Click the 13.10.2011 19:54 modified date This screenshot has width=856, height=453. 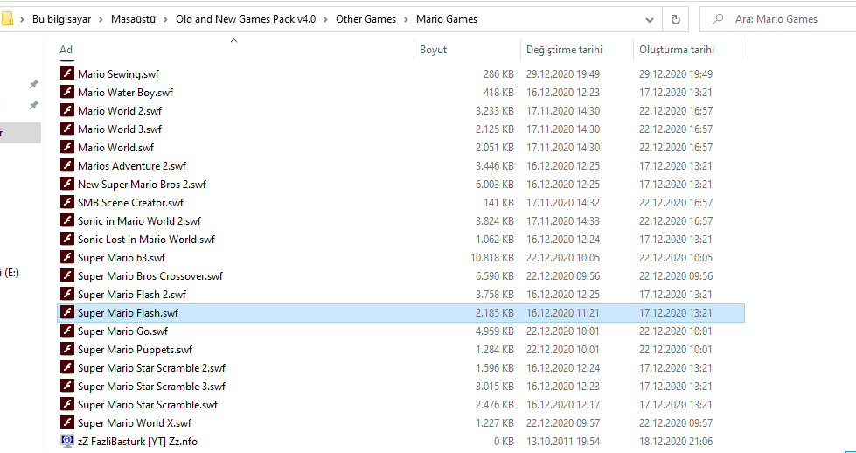point(563,442)
